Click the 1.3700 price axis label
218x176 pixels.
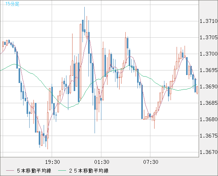209,54
